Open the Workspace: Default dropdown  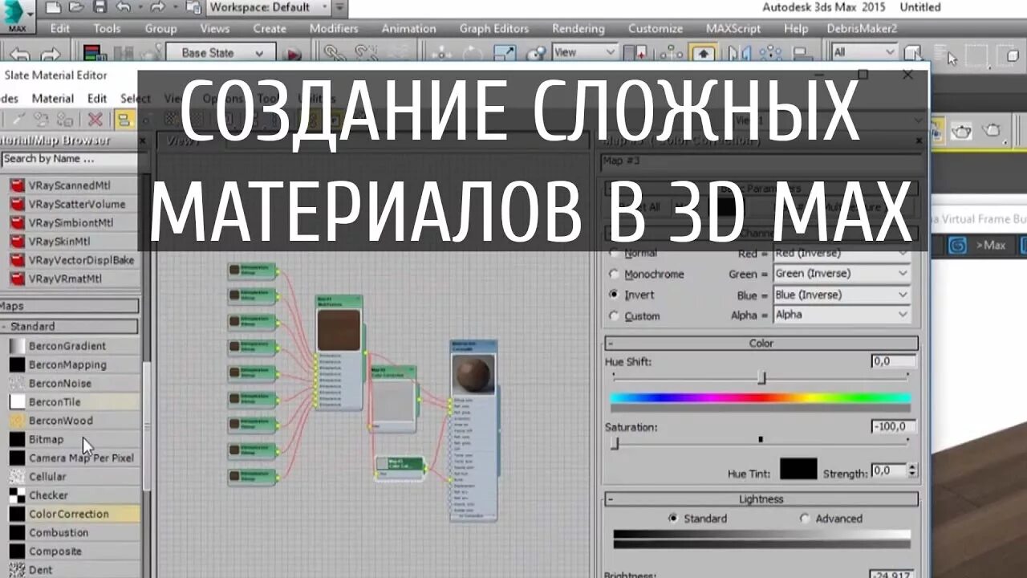269,7
